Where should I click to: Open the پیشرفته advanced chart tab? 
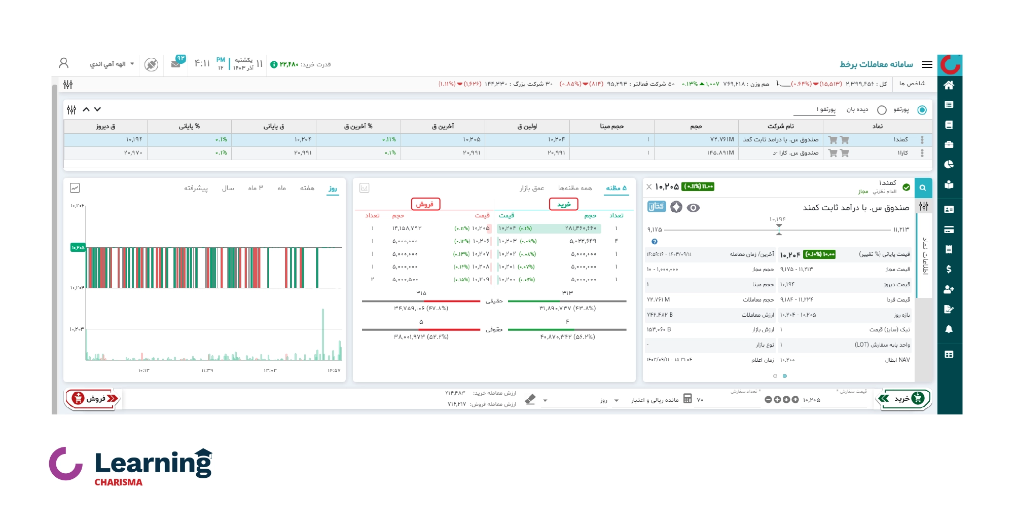click(196, 188)
